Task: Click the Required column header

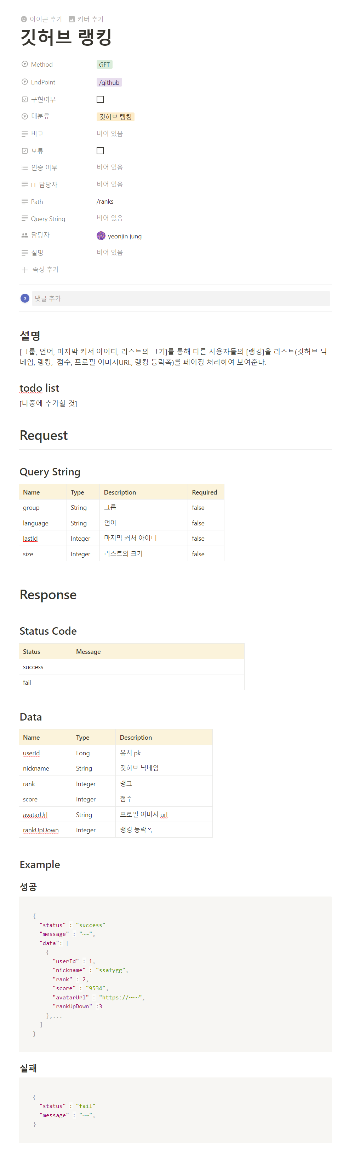Action: click(206, 492)
